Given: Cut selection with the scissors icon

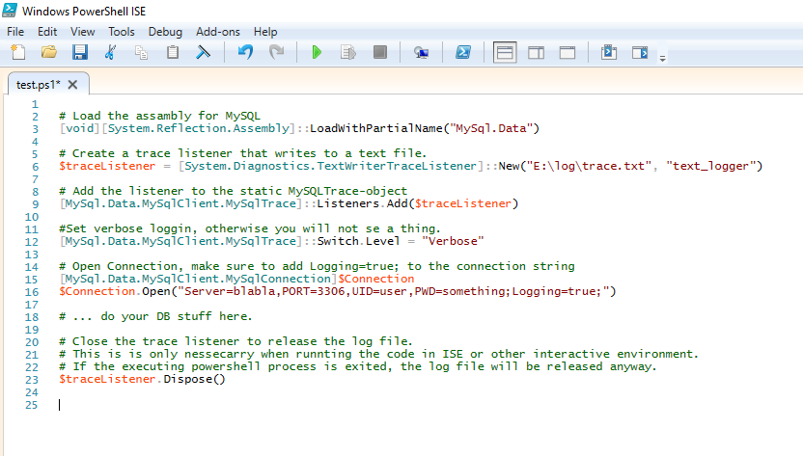Looking at the screenshot, I should pyautogui.click(x=110, y=52).
